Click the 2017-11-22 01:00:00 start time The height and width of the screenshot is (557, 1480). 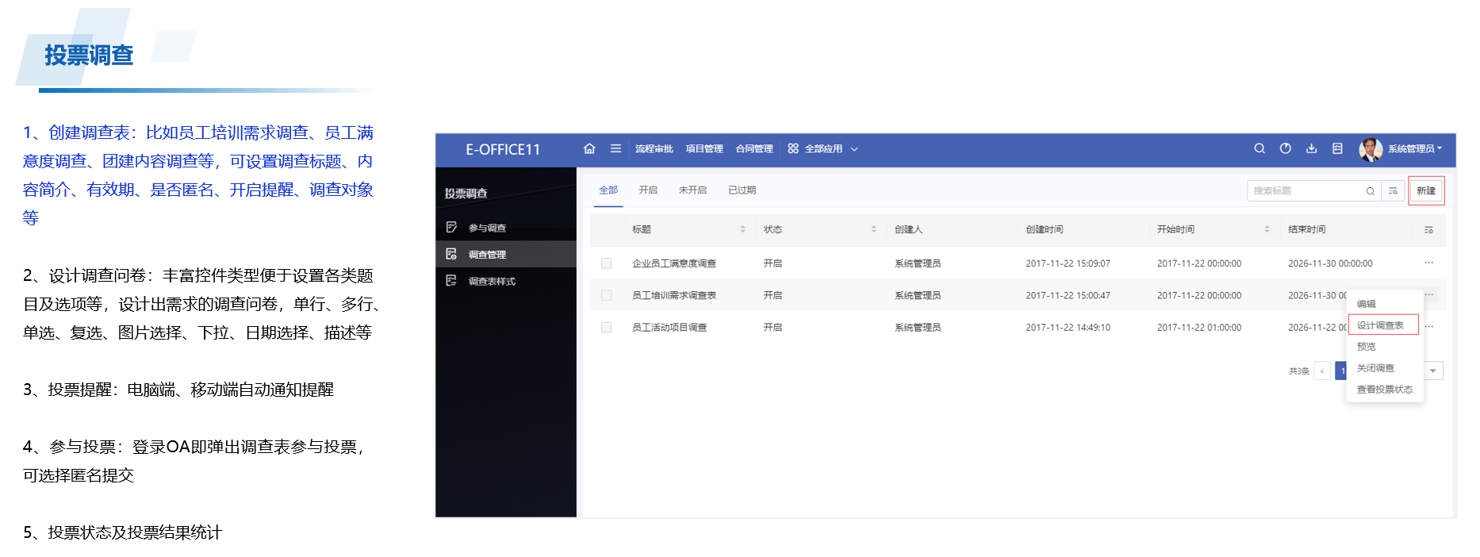tap(1199, 327)
